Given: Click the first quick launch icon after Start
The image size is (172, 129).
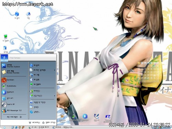Looking at the screenshot, I should point(13,127).
